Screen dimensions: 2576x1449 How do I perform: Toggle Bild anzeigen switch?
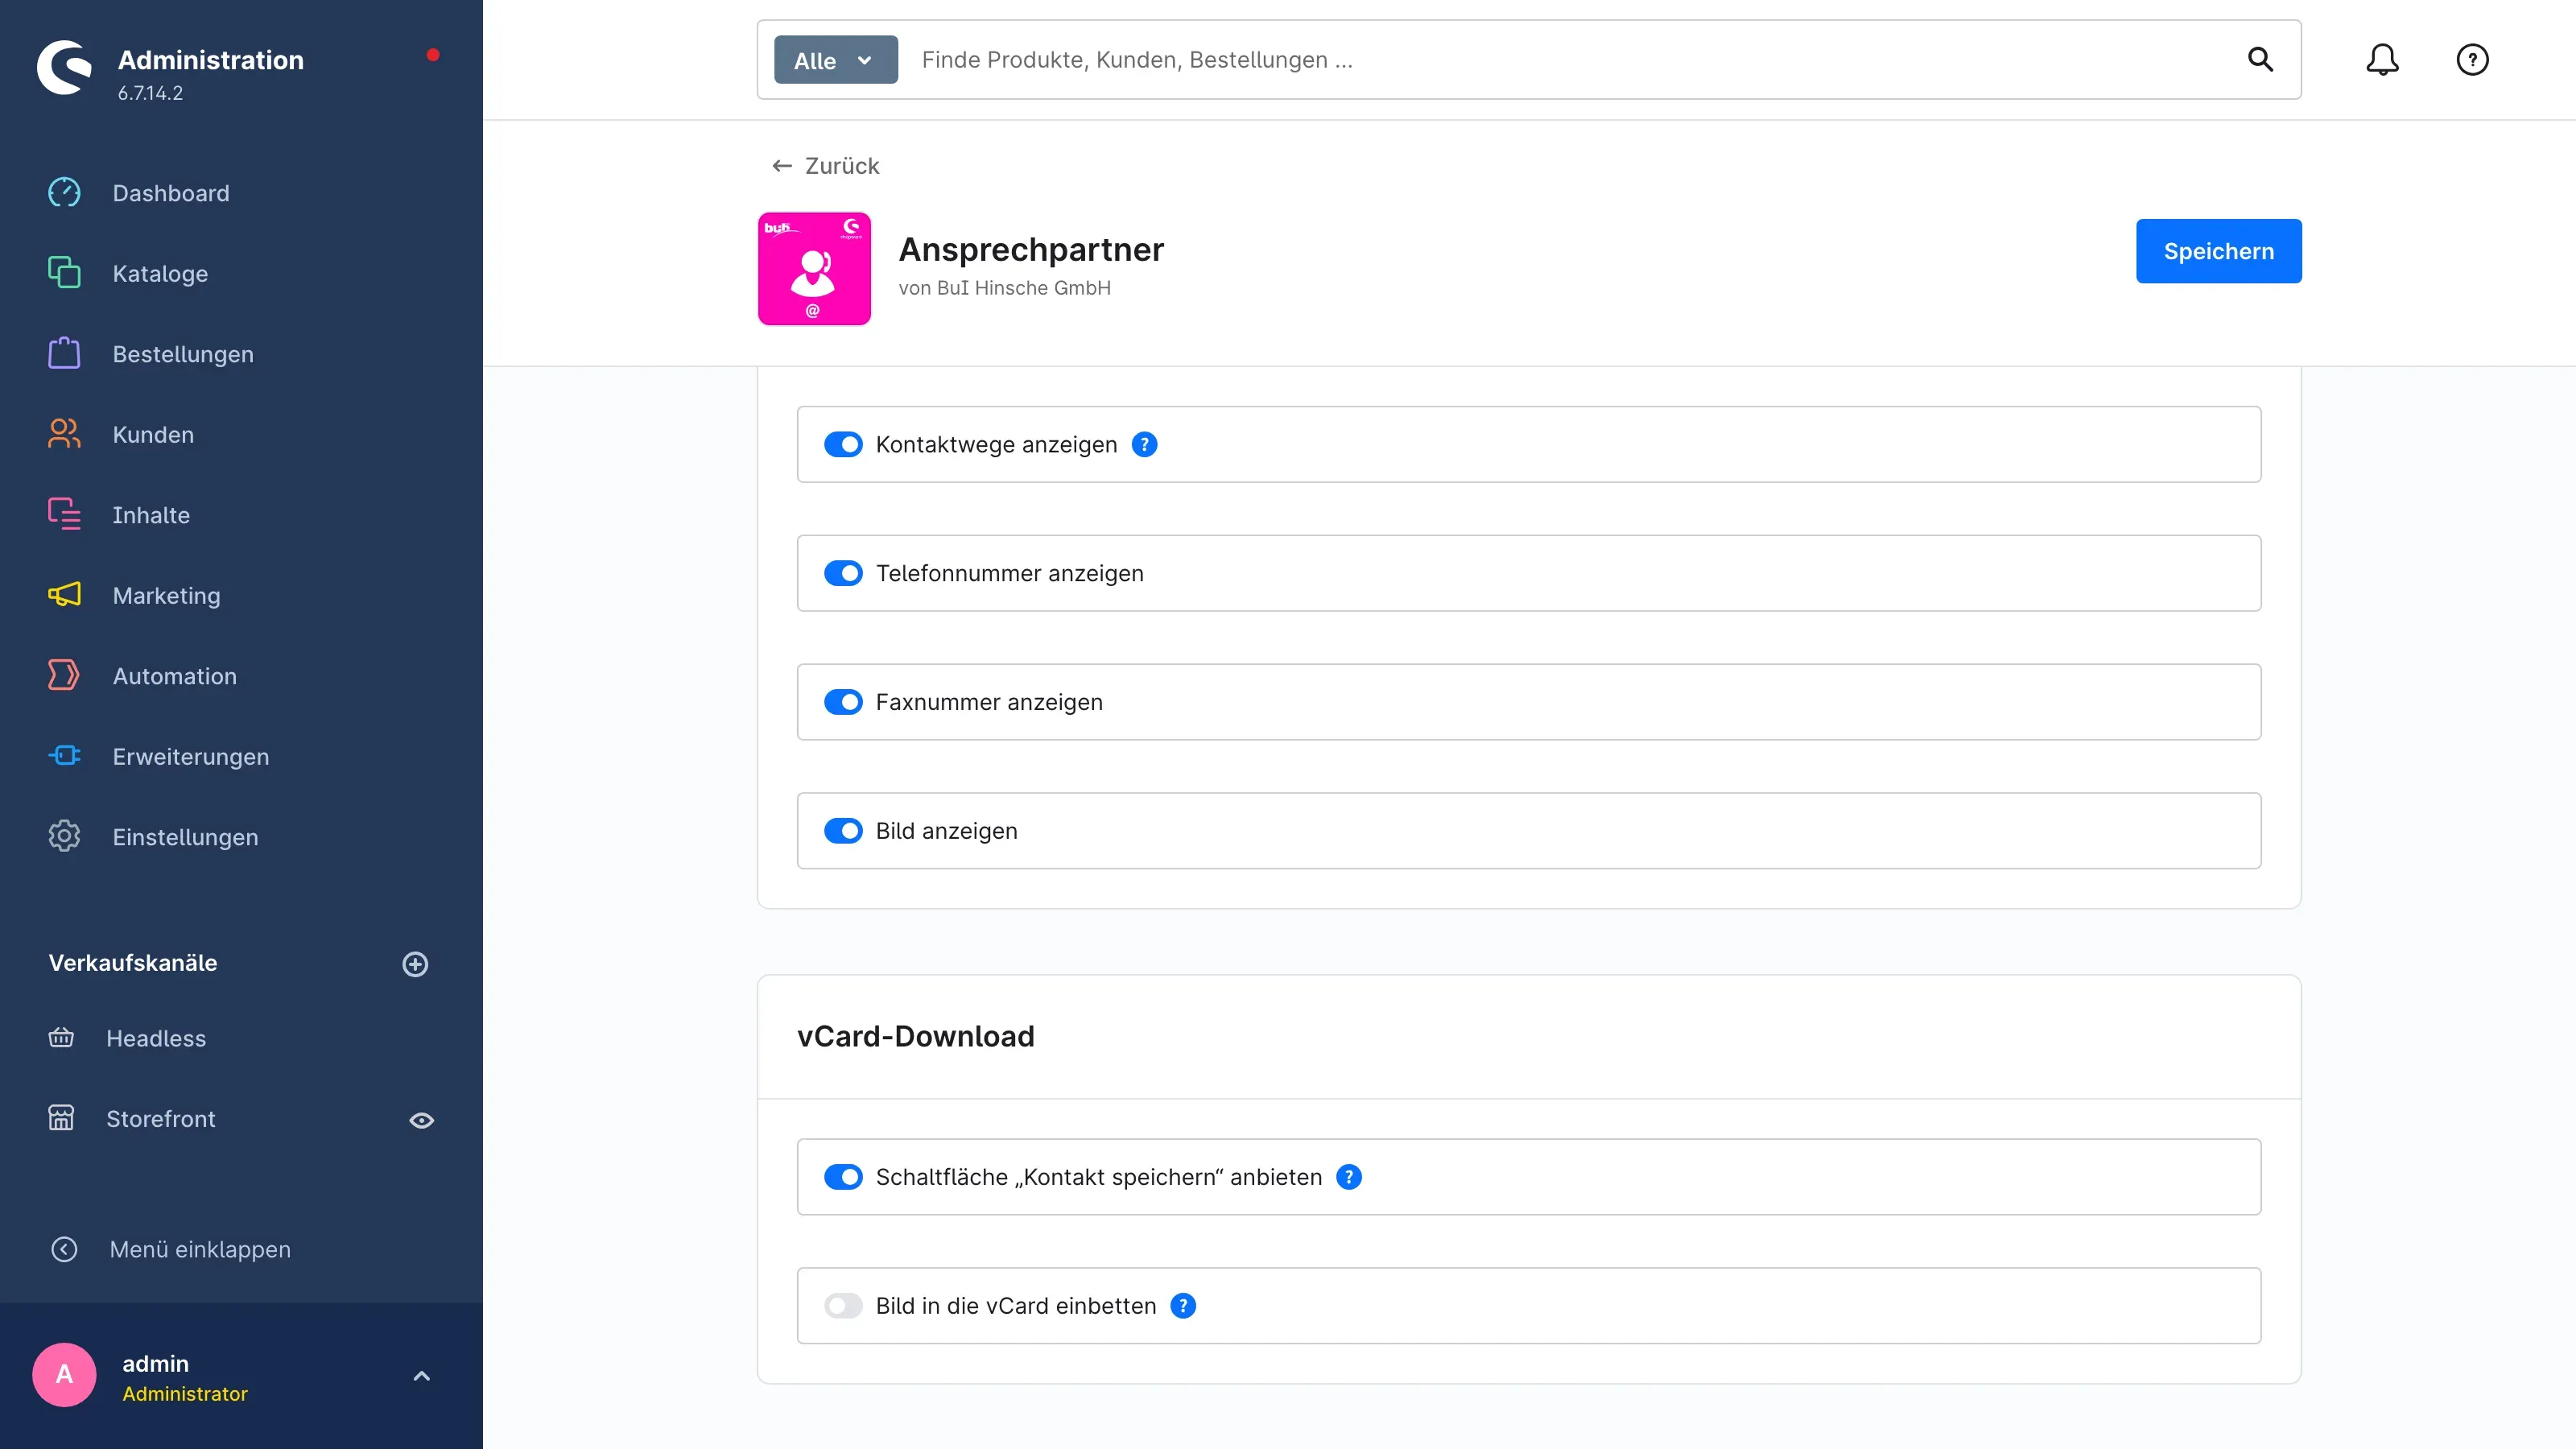(843, 831)
